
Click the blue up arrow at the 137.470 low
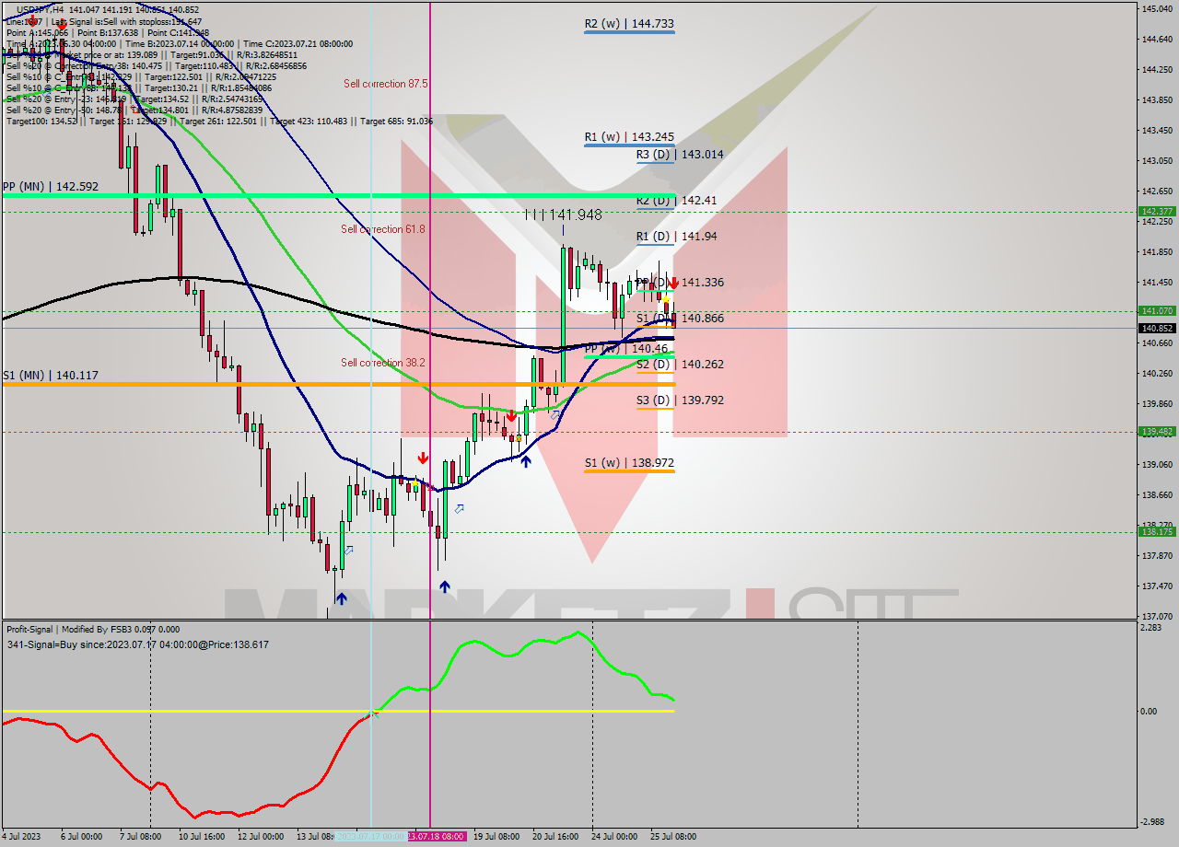341,598
